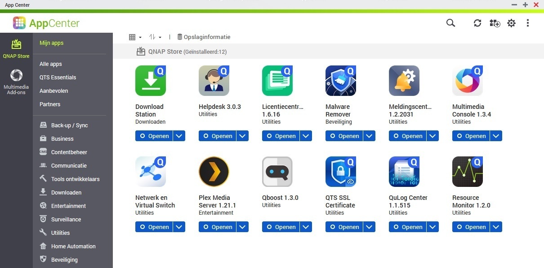Click the Qboost 1.3.0 app name
This screenshot has height=268, width=544.
(280, 198)
